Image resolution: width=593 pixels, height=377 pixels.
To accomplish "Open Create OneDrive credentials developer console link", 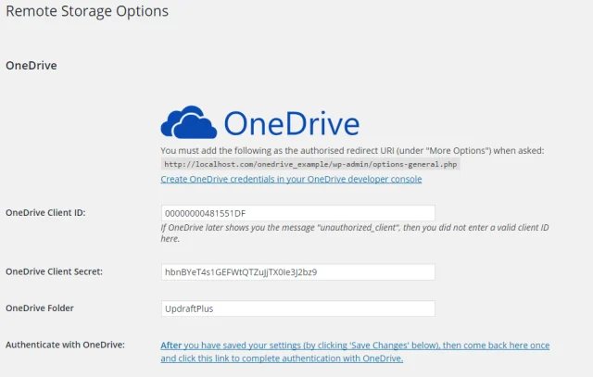I will point(291,179).
